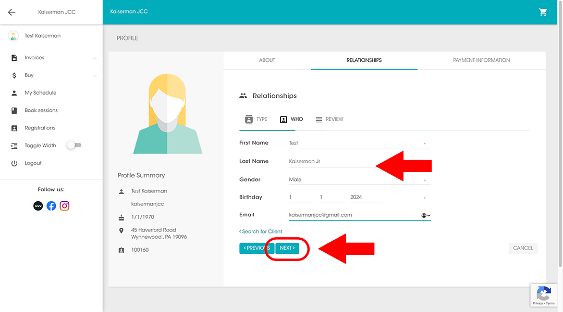
Task: Click the Test Kaiserman user avatar
Action: 14,36
